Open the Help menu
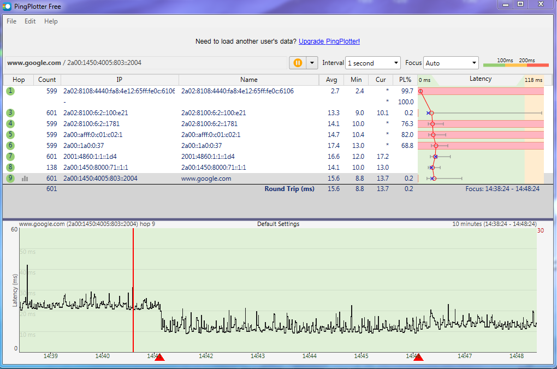Image resolution: width=557 pixels, height=369 pixels. (x=51, y=21)
